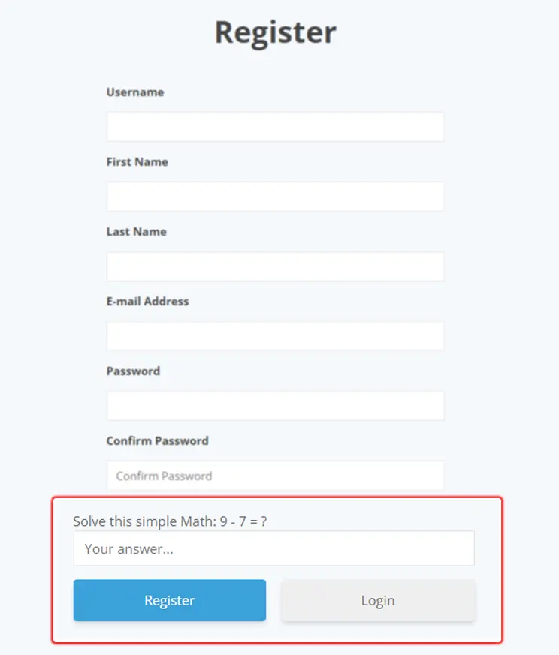559x655 pixels.
Task: Click the First Name label
Action: pos(137,162)
